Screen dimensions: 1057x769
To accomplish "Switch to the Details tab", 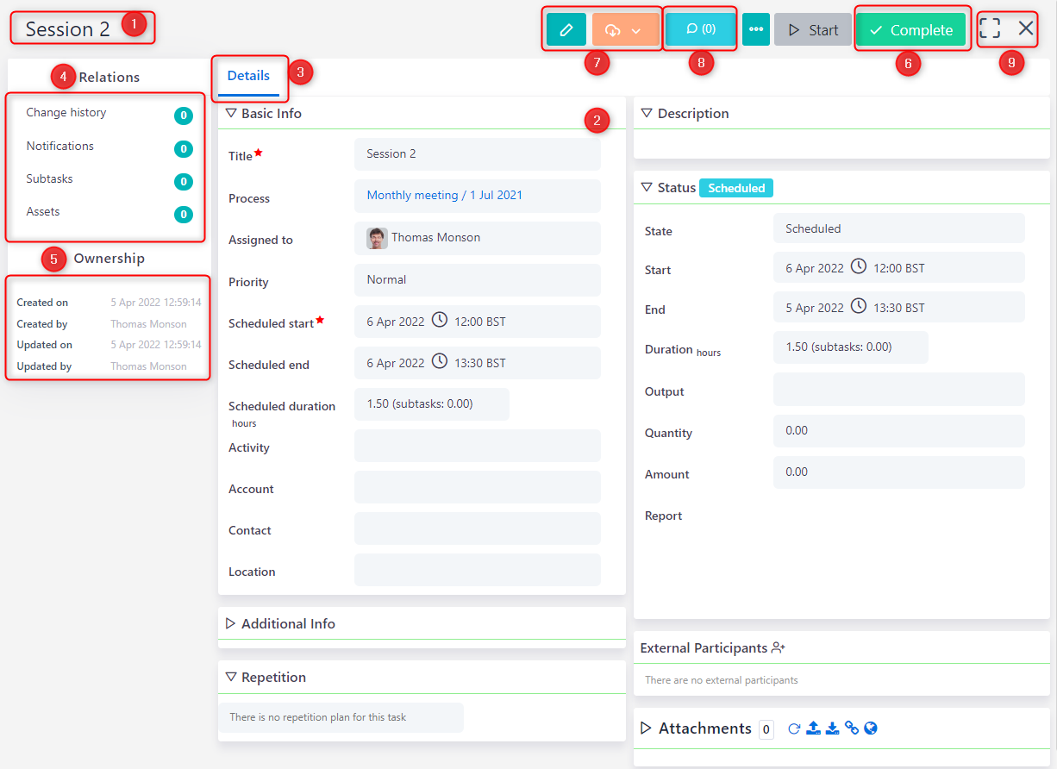I will (248, 76).
